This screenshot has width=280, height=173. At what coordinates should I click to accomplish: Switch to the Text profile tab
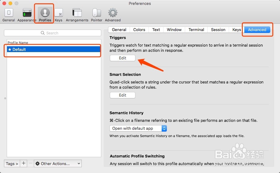coord(156,30)
